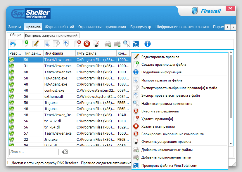Open the 'Брандмауэр' tab
This screenshot has height=172, width=242.
(141, 27)
